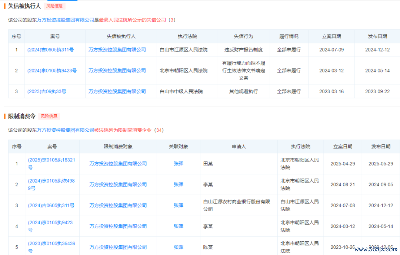Select the 其他规避执行 cell
This screenshot has height=255, width=400.
tap(243, 92)
